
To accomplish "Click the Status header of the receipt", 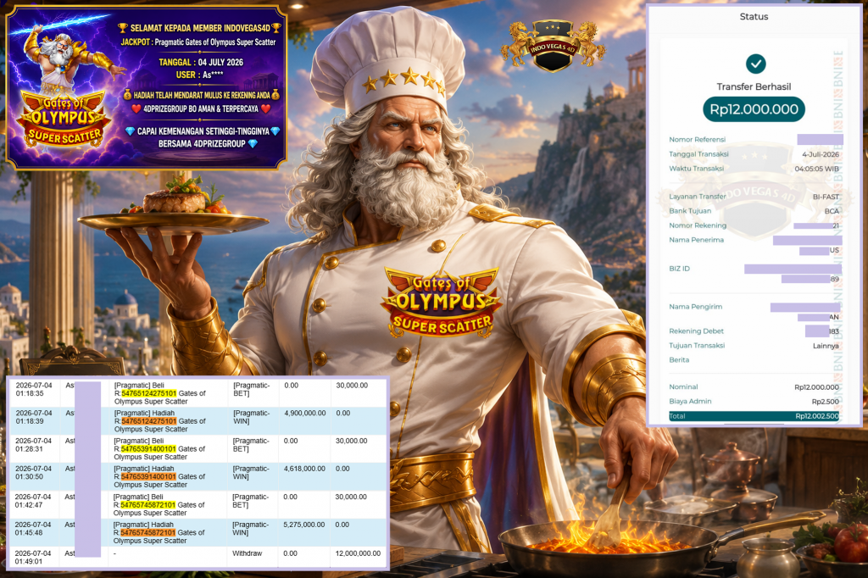I will point(754,17).
